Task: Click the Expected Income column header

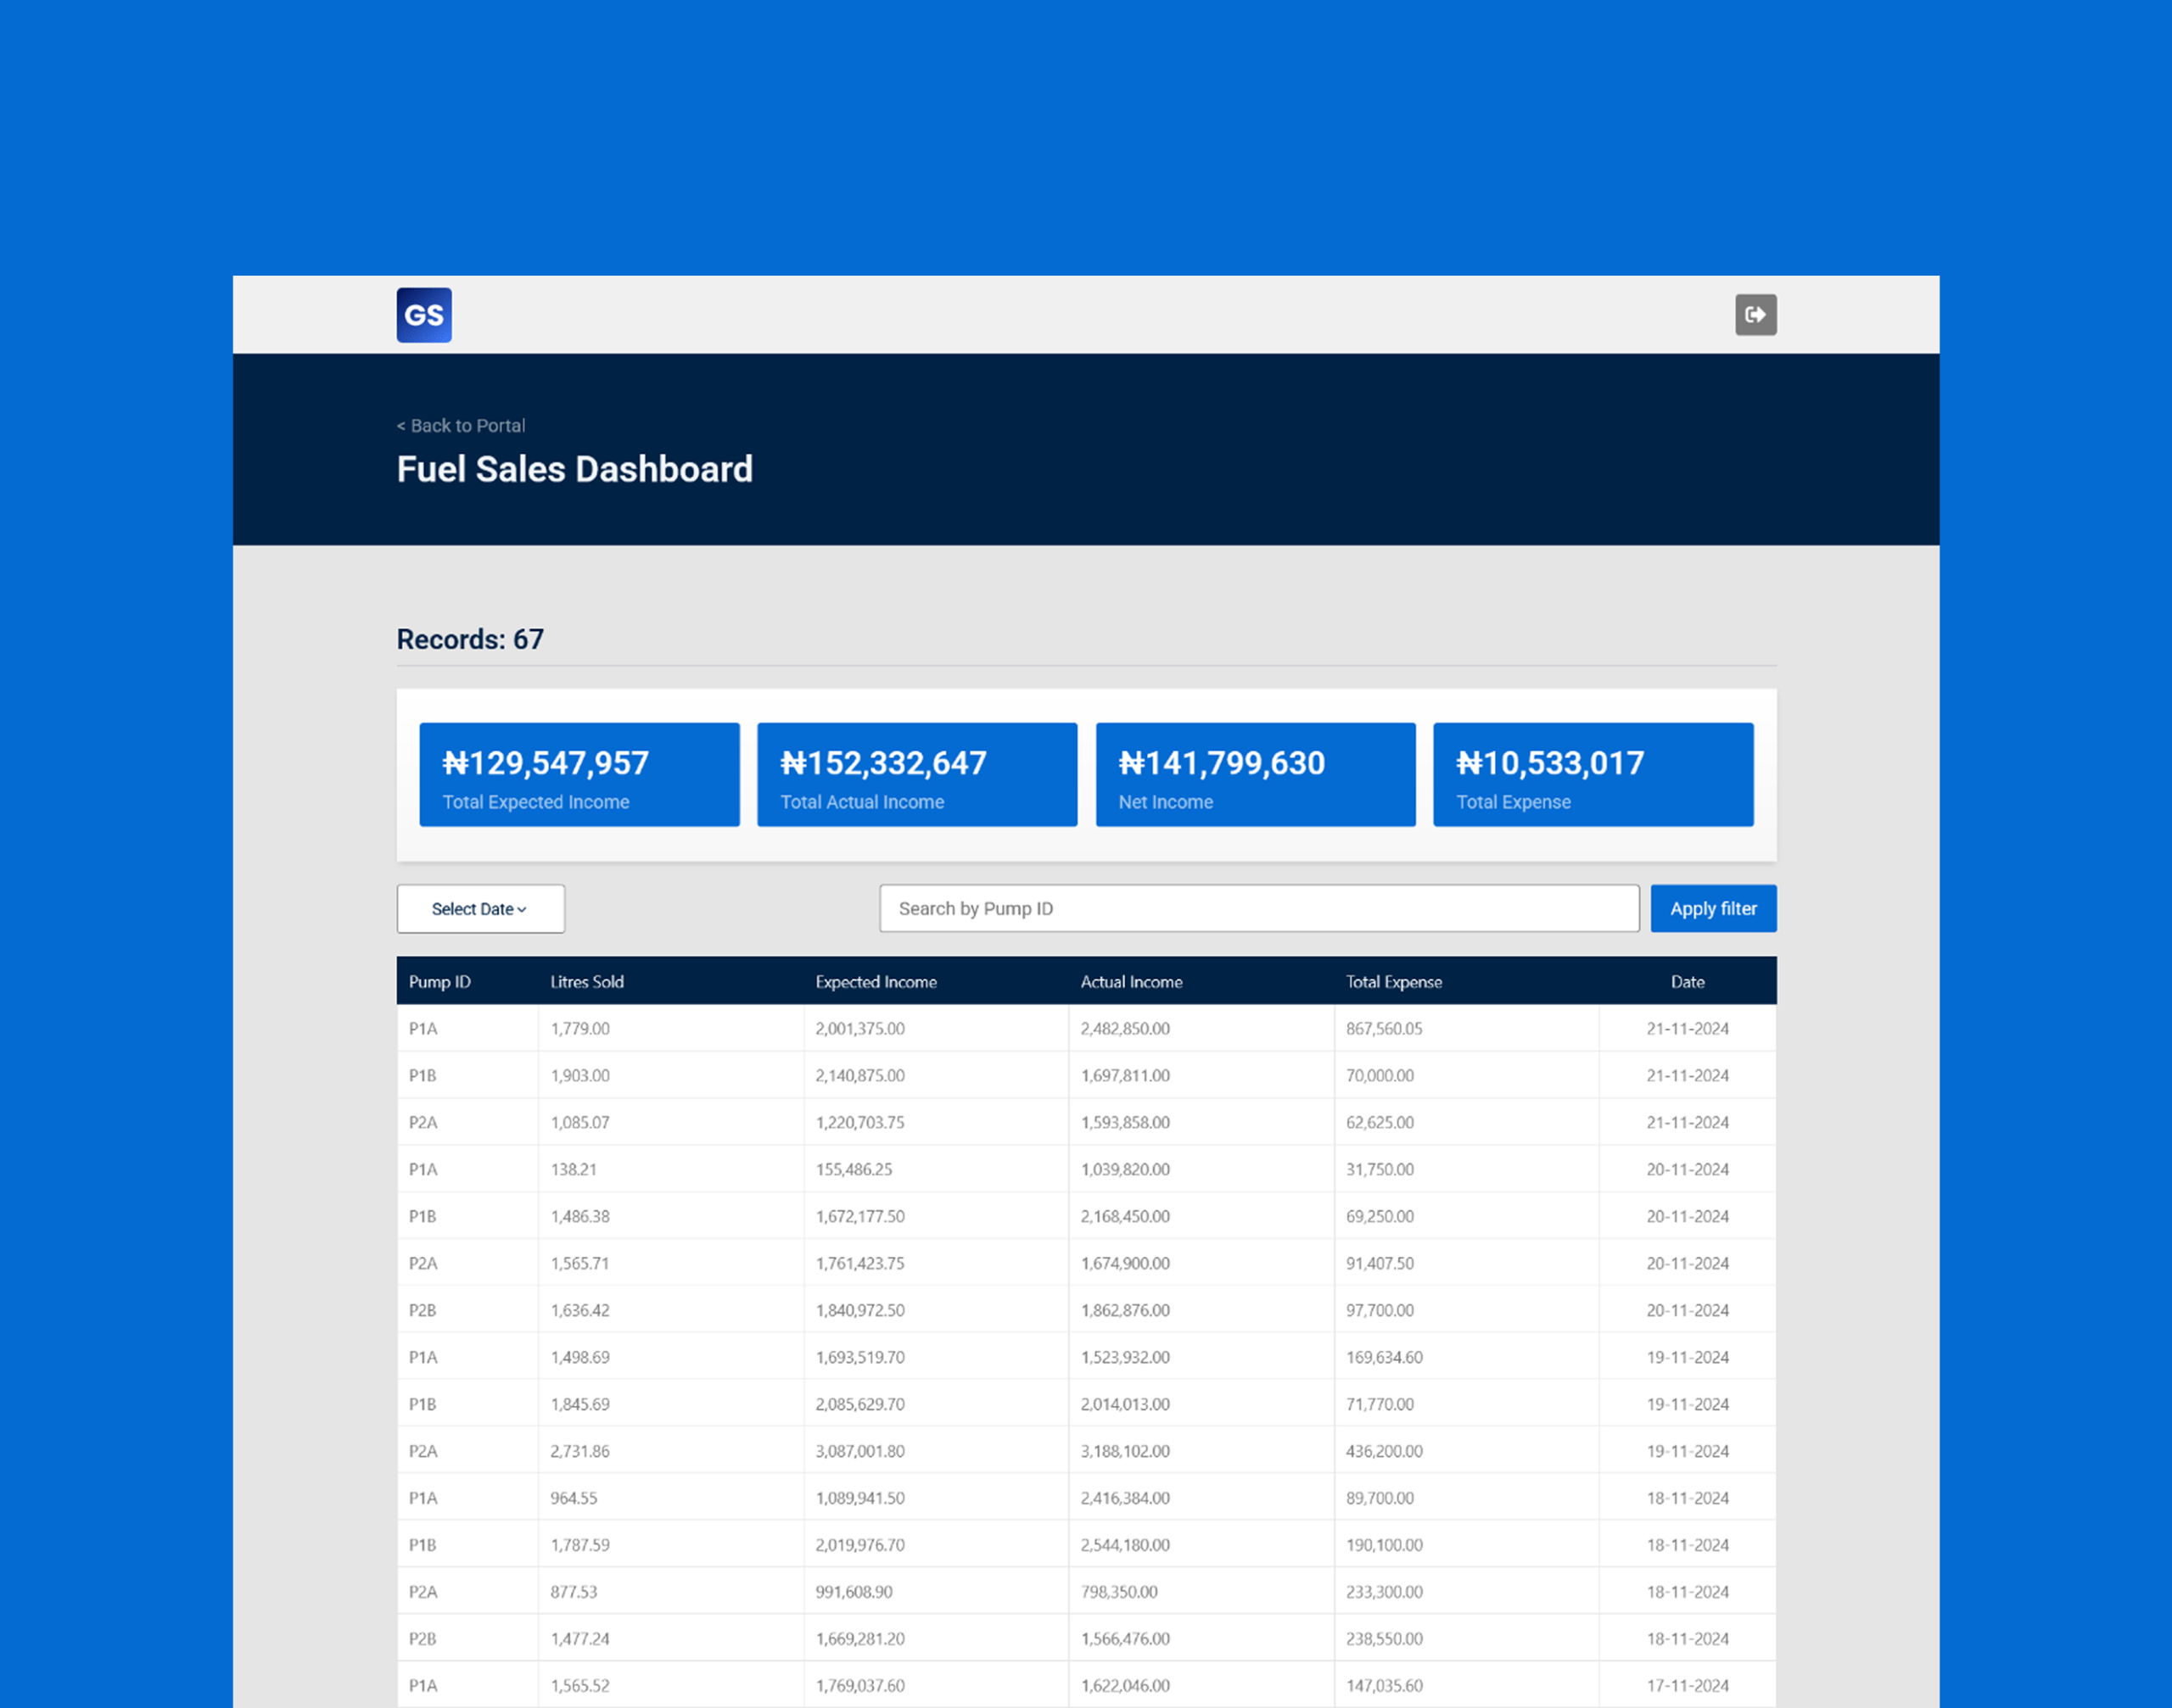Action: [876, 982]
